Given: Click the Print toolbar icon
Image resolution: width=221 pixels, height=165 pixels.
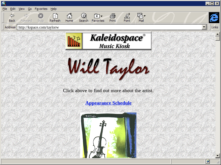Looking at the screenshot, I should coord(112,16).
